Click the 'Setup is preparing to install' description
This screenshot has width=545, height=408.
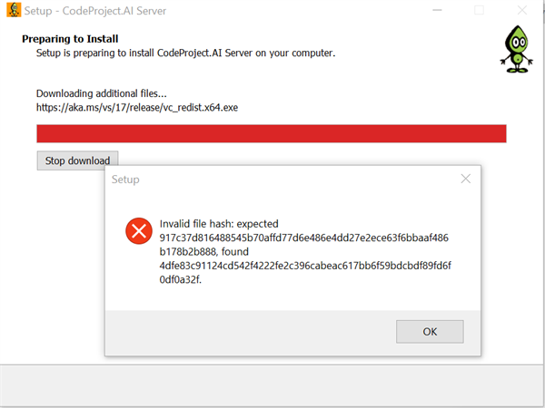(x=185, y=53)
